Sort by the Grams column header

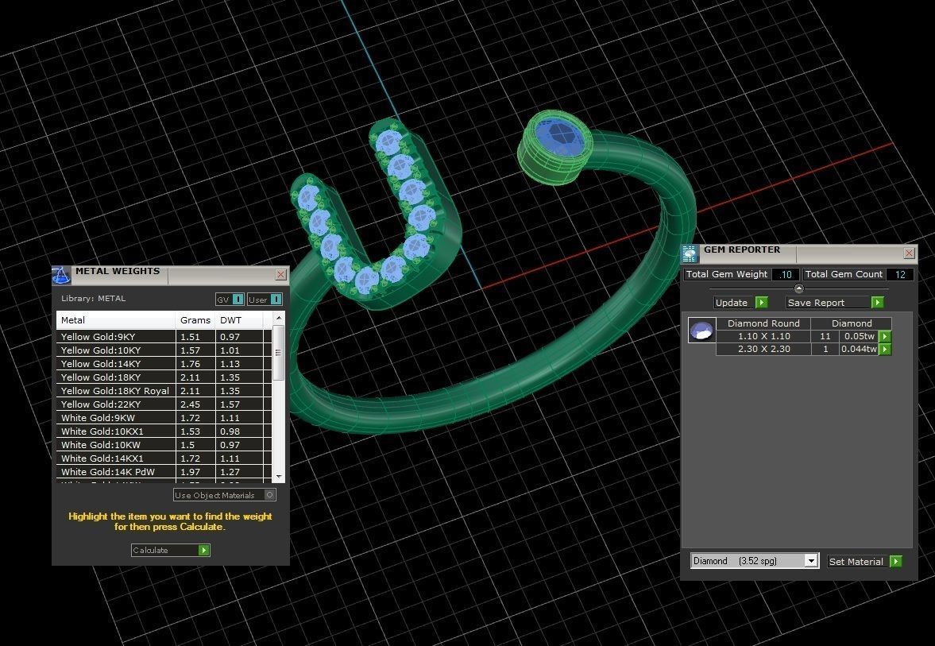(x=195, y=320)
